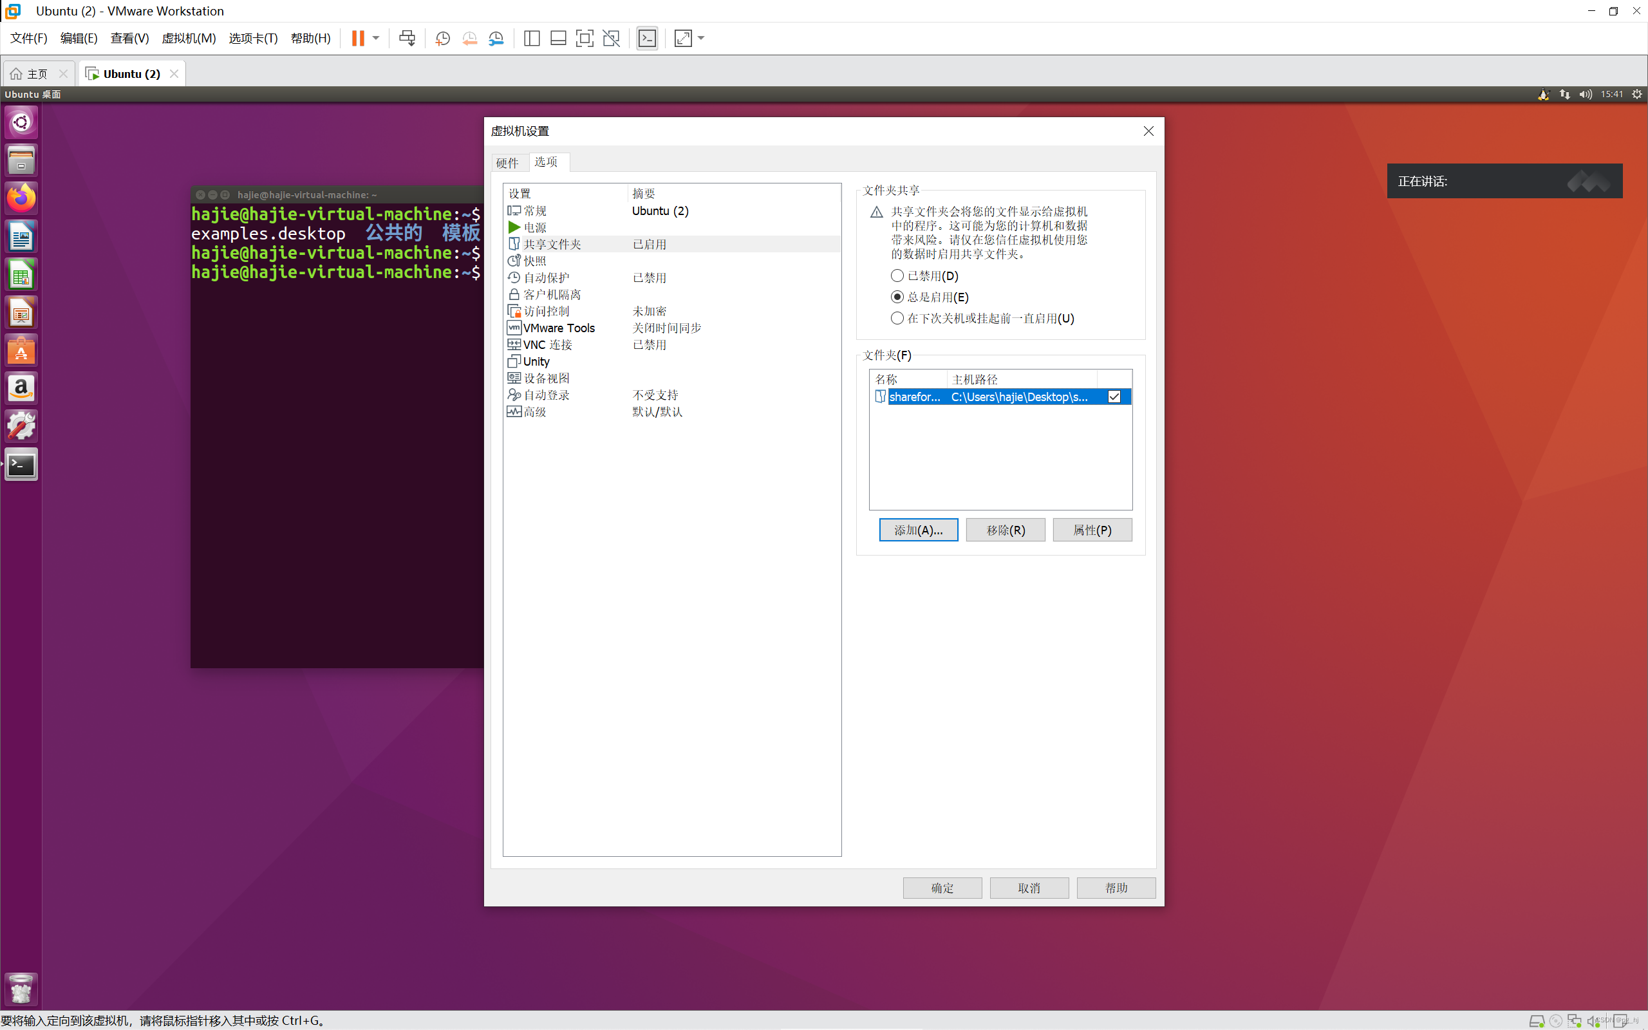Launch the Terminal from the Ubuntu dock

coord(21,464)
